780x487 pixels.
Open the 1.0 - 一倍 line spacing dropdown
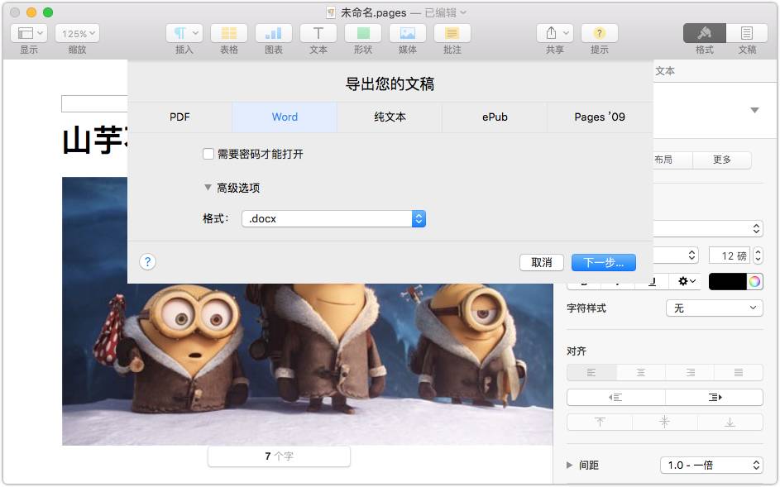(711, 466)
